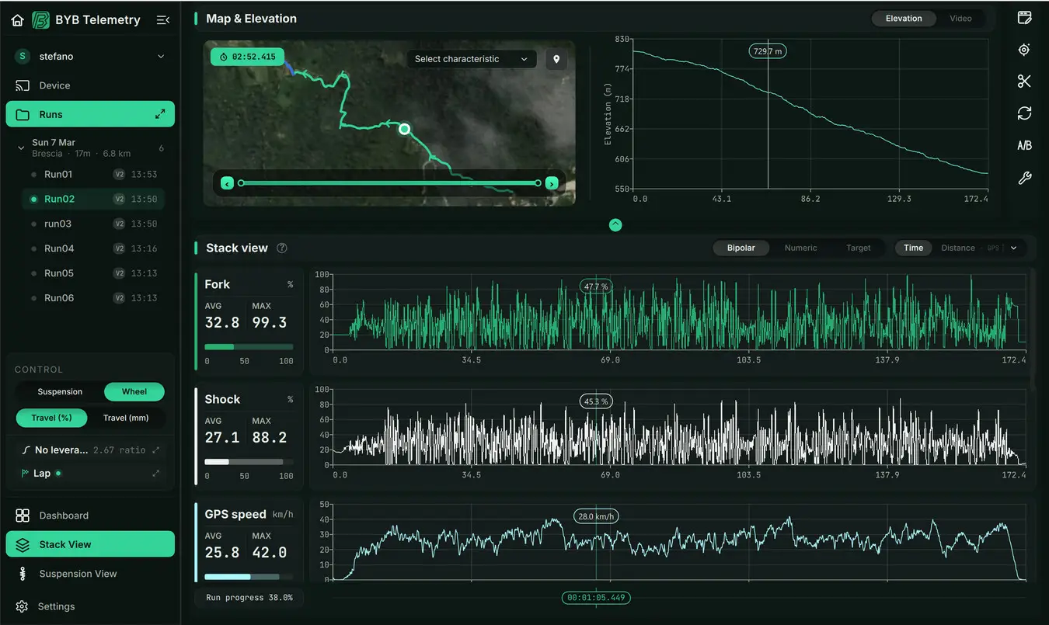Select the scissors cut tool

pos(1024,82)
